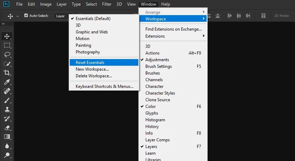Viewport: 295px width, 161px height.
Task: Switch to the 3D workspace
Action: [104, 25]
